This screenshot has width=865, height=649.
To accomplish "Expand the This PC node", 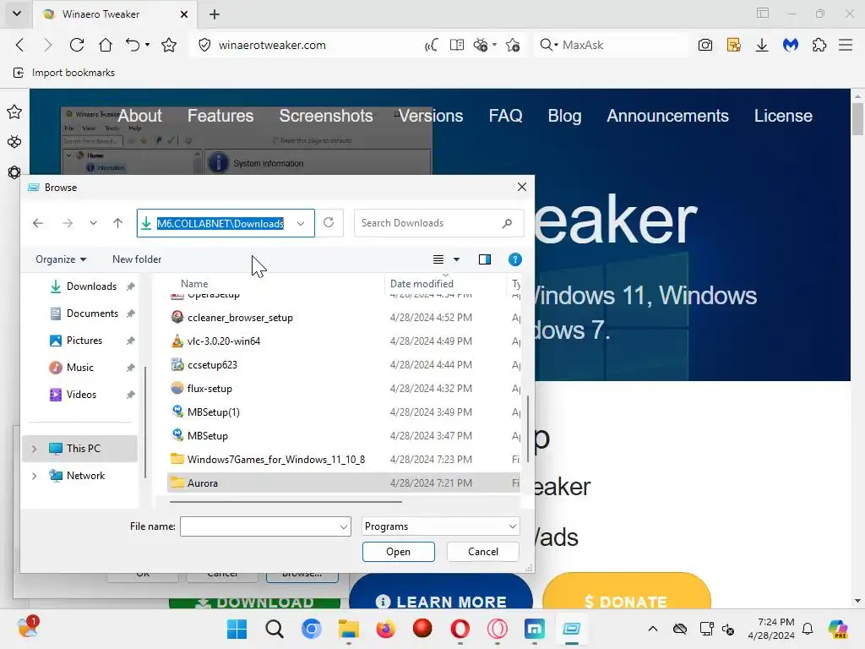I will tap(34, 449).
